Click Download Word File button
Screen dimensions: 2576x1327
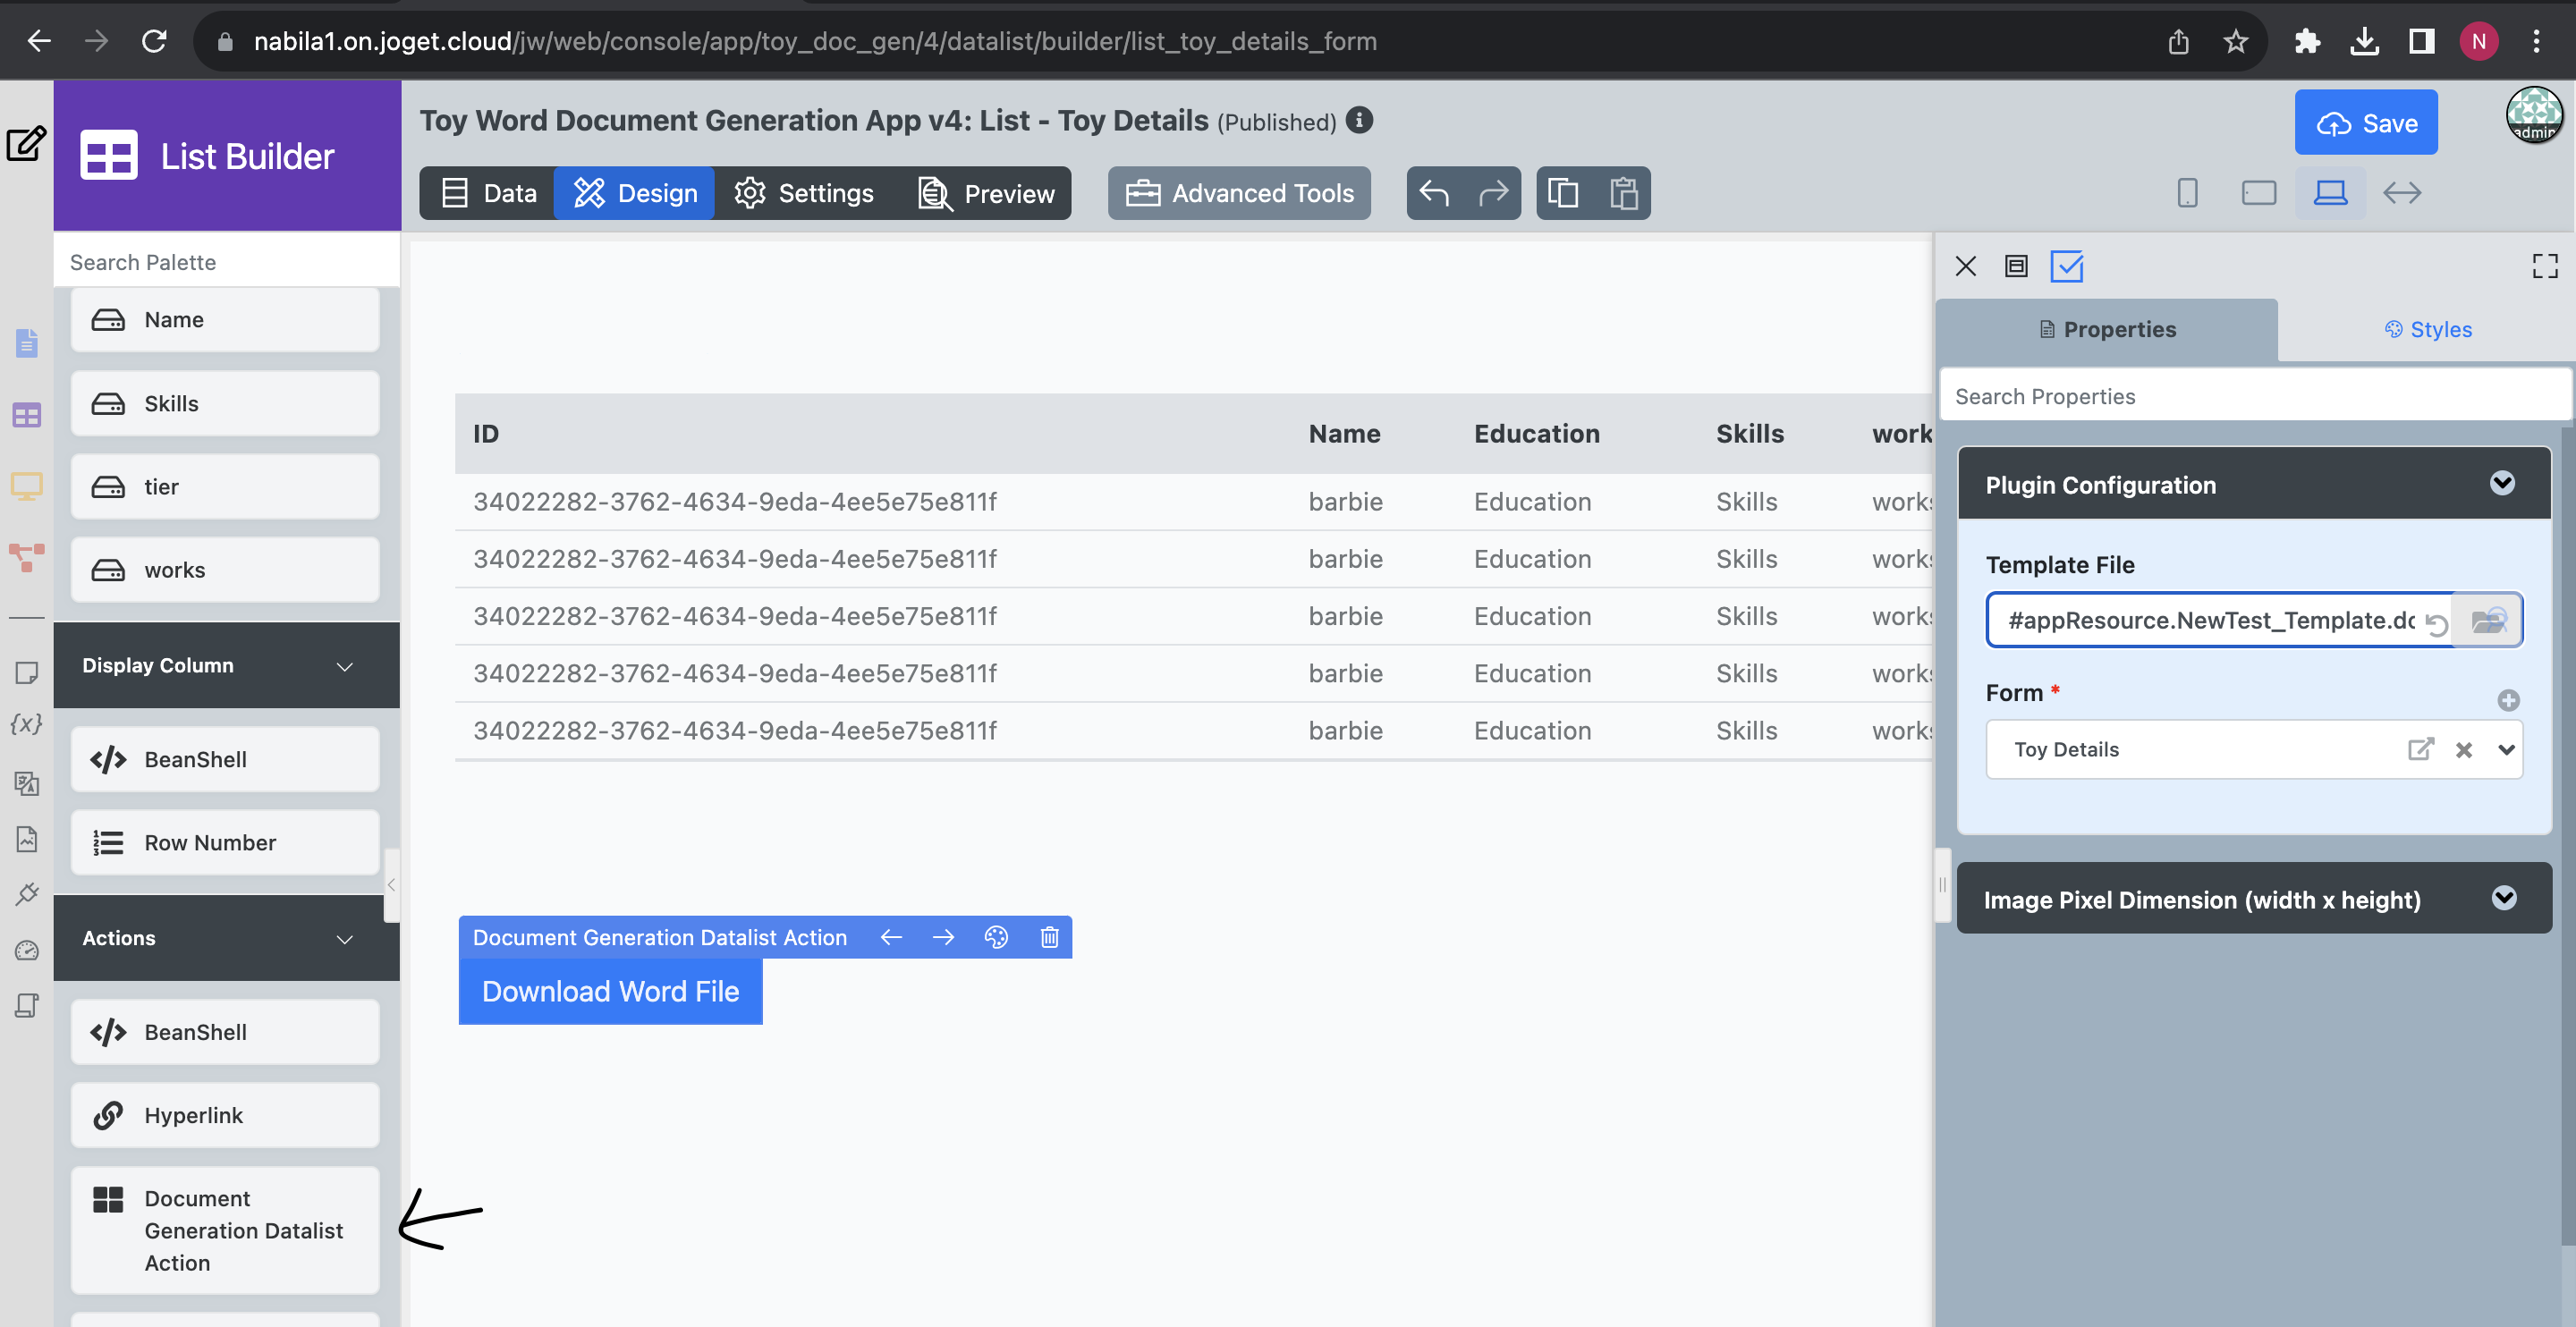(x=610, y=991)
